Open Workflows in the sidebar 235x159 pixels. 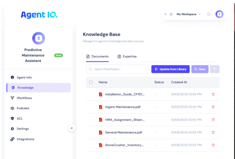point(24,98)
